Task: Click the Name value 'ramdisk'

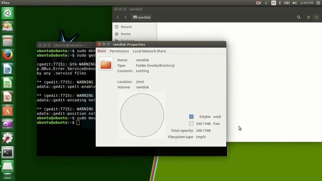Action: (142, 60)
